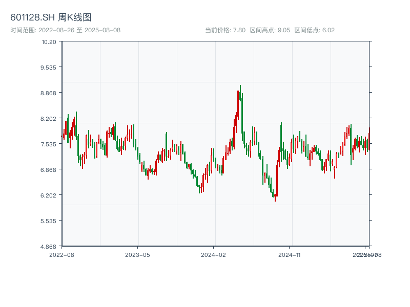Viewport: 410px width, 307px height.
Task: Click the 8.202 y-axis price label
Action: pyautogui.click(x=48, y=119)
